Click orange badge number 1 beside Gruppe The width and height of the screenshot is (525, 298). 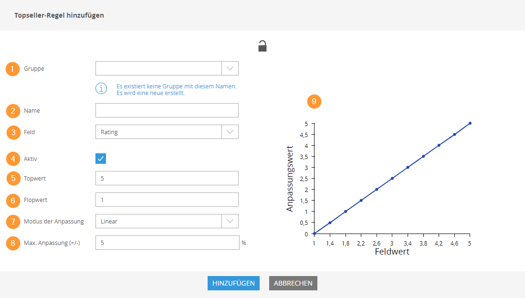(12, 69)
